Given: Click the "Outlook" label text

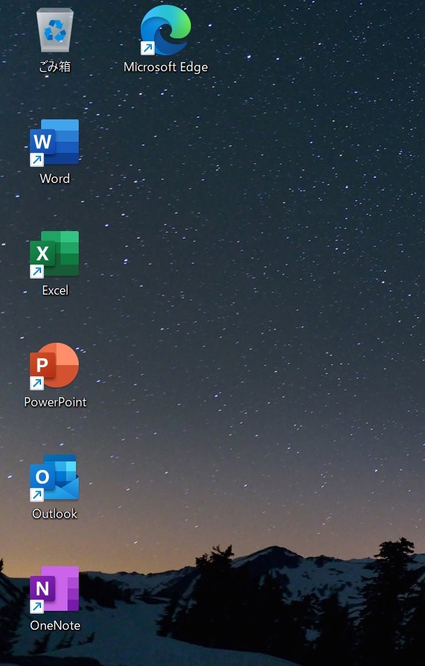Looking at the screenshot, I should (x=55, y=514).
